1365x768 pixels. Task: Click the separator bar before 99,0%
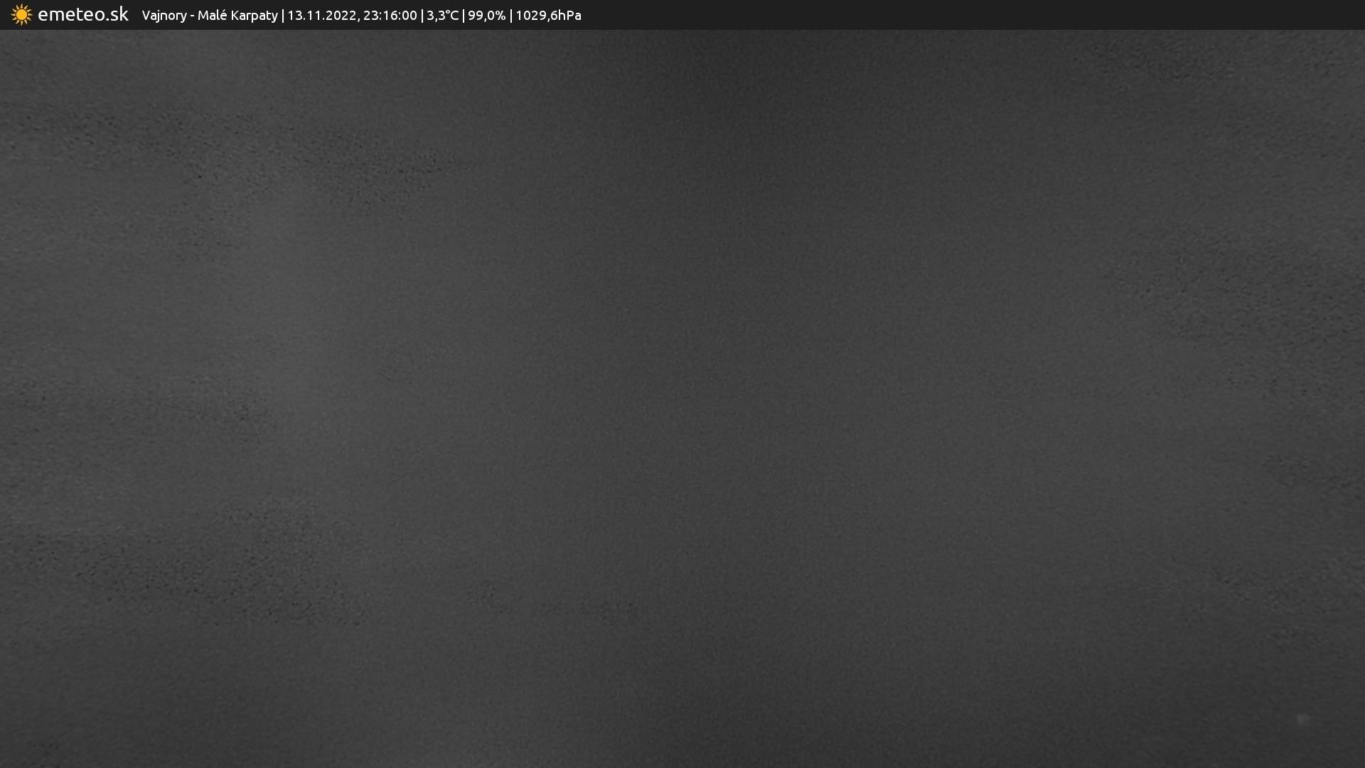pos(463,16)
